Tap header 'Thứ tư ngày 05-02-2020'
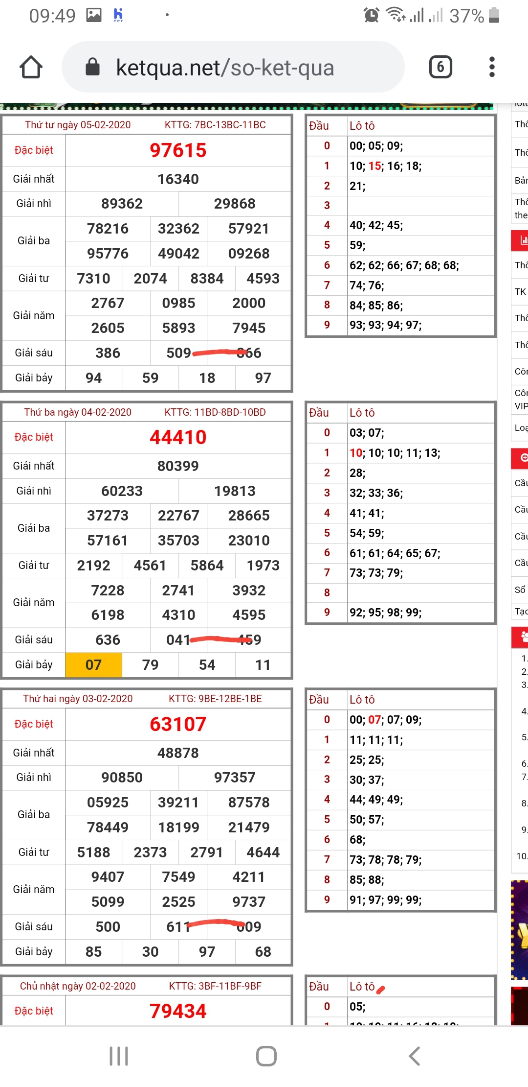Viewport: 528px width, 1087px height. coord(78,125)
